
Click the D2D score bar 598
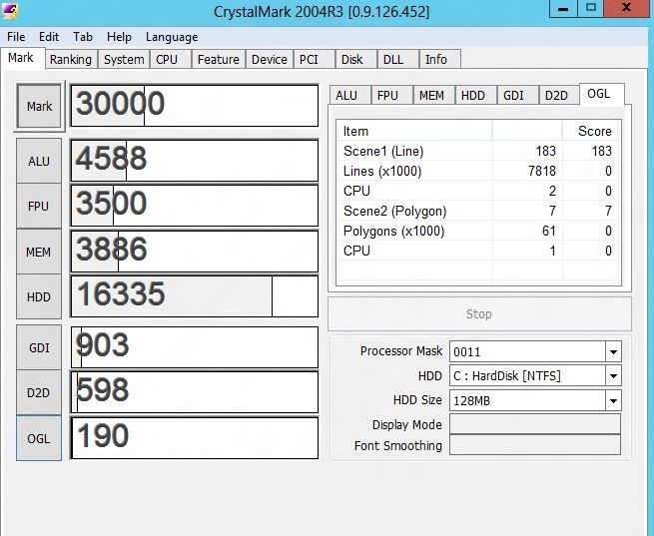pos(195,392)
